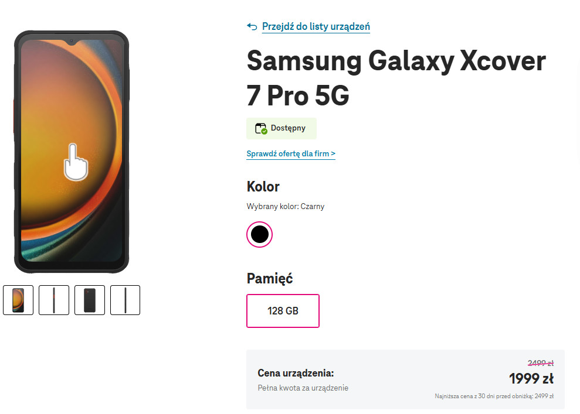Click the Samsung Galaxy Xcover 7 Pro 5G title

(x=396, y=78)
